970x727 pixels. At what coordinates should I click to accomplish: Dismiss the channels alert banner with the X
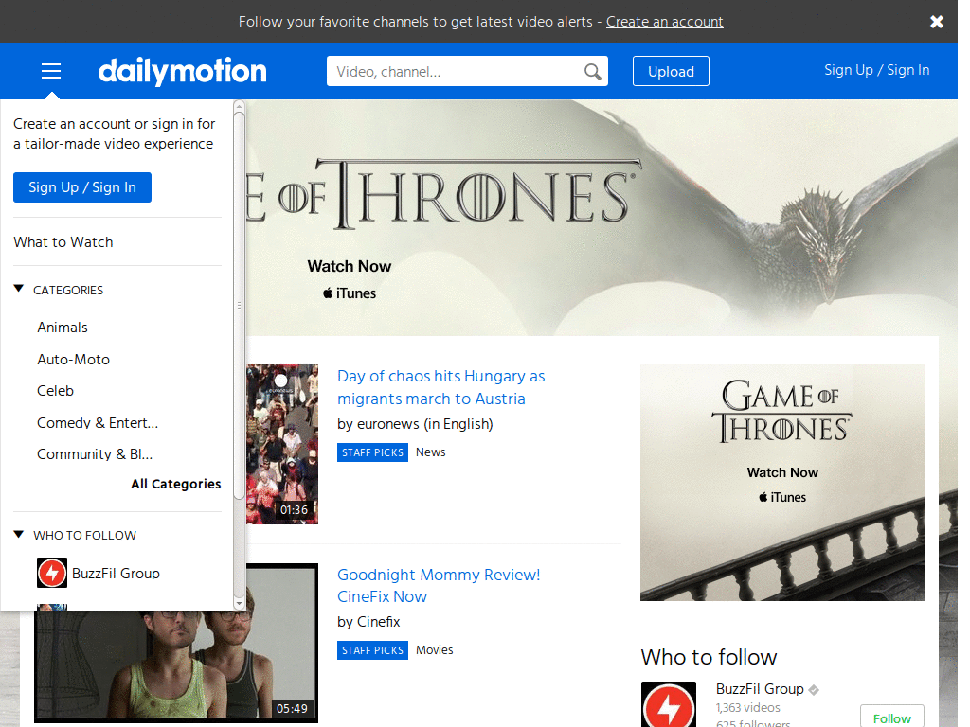[x=936, y=21]
